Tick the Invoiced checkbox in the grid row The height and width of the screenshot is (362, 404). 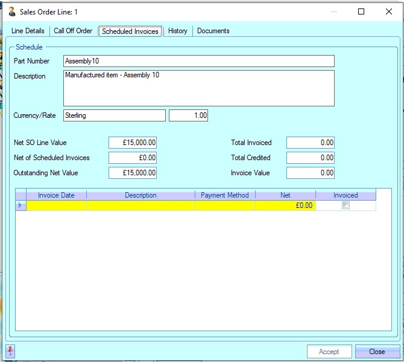[x=346, y=205]
